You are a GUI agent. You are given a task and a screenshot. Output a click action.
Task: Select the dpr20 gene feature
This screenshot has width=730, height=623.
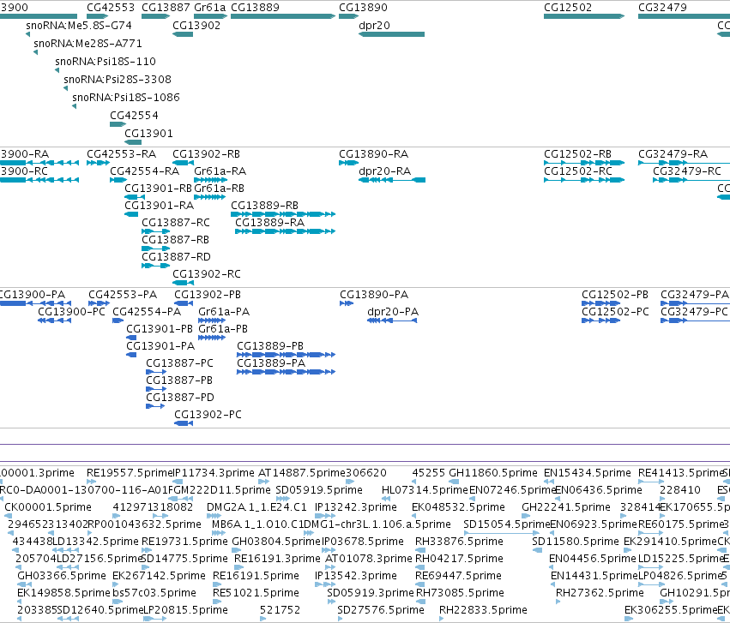click(x=391, y=34)
